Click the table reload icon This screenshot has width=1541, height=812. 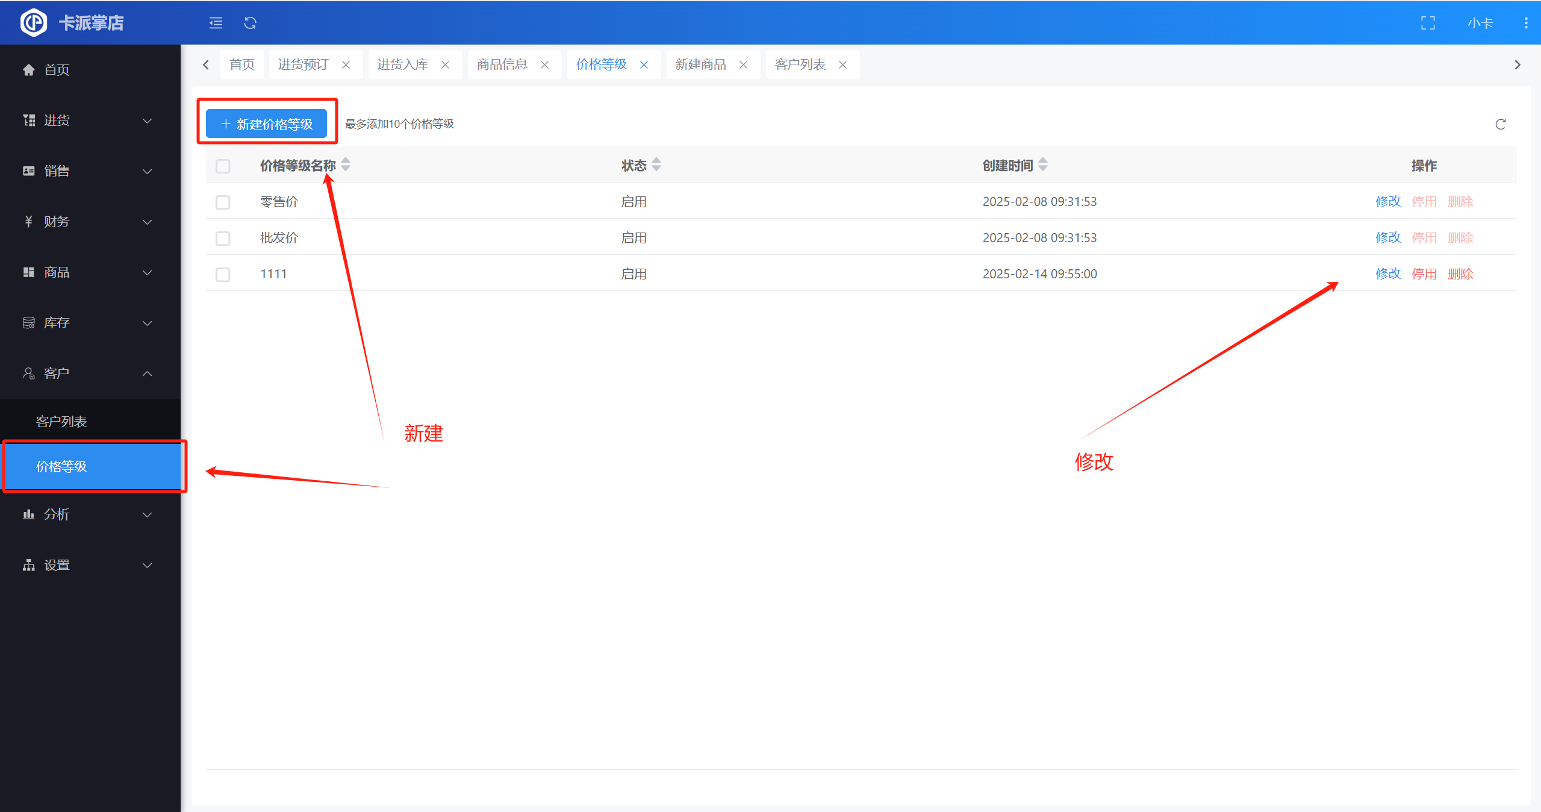click(1500, 124)
